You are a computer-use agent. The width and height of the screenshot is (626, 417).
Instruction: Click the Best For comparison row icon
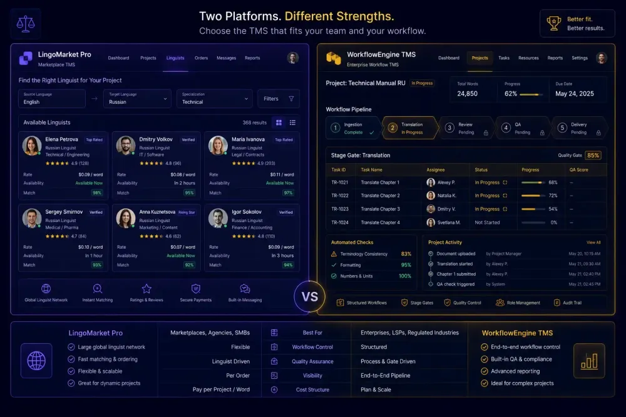[x=274, y=333]
